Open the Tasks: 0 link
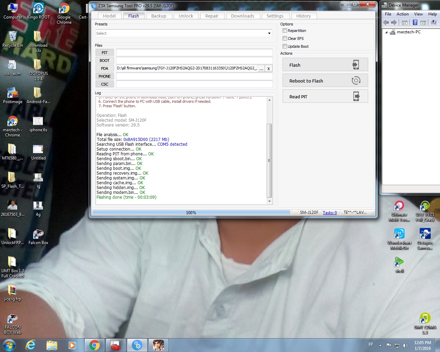Screen dimensions: 440x352 click(x=330, y=213)
